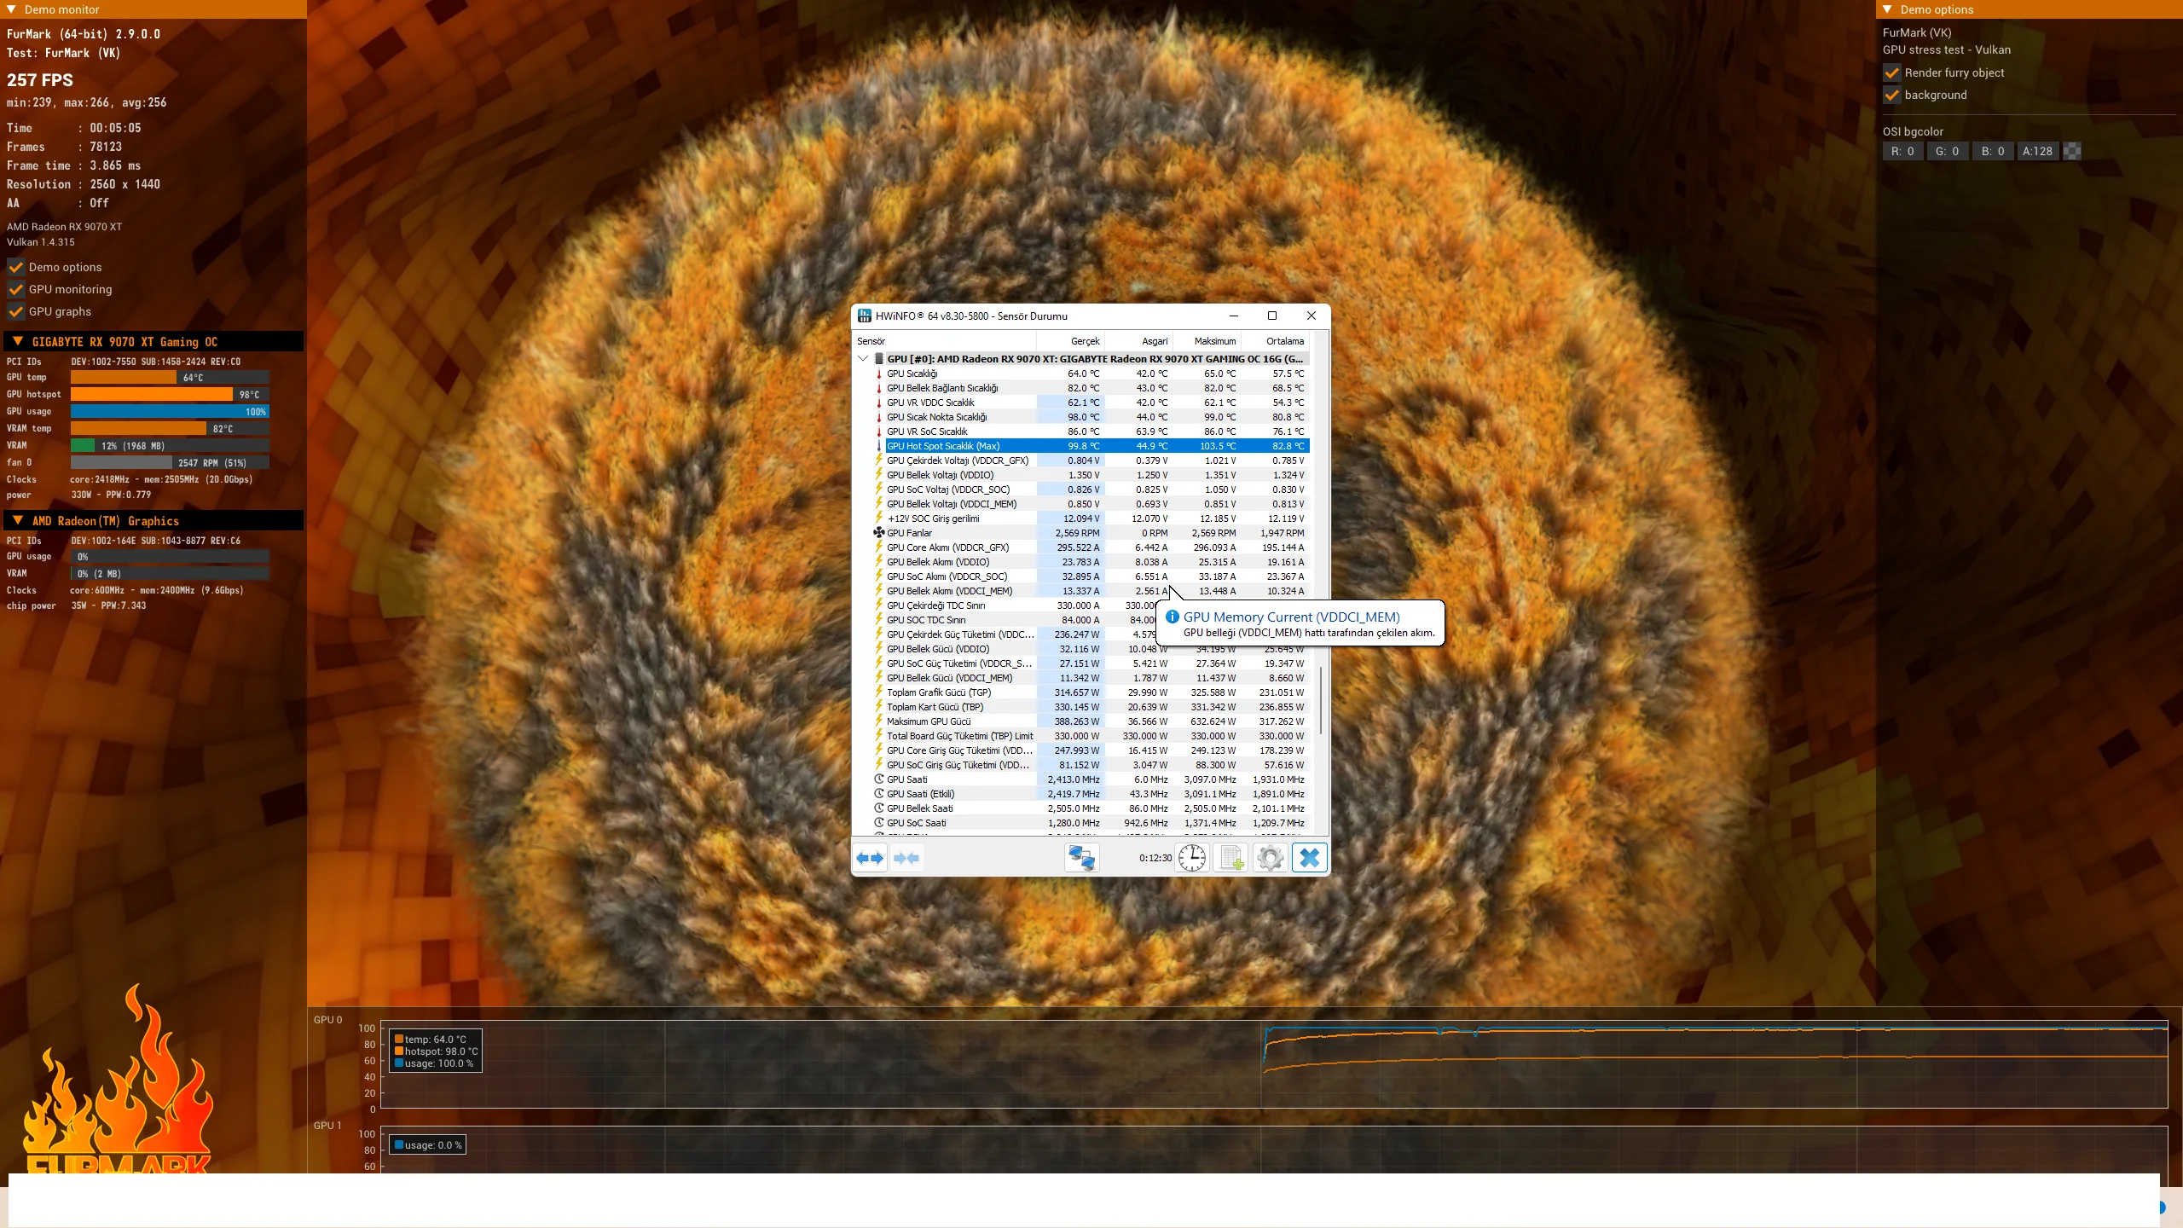This screenshot has height=1228, width=2183.
Task: Toggle the Demo options checkbox
Action: [16, 267]
